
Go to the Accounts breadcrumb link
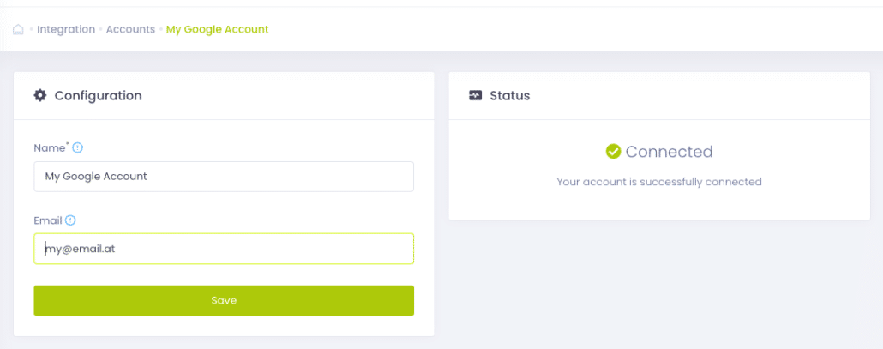pos(130,29)
